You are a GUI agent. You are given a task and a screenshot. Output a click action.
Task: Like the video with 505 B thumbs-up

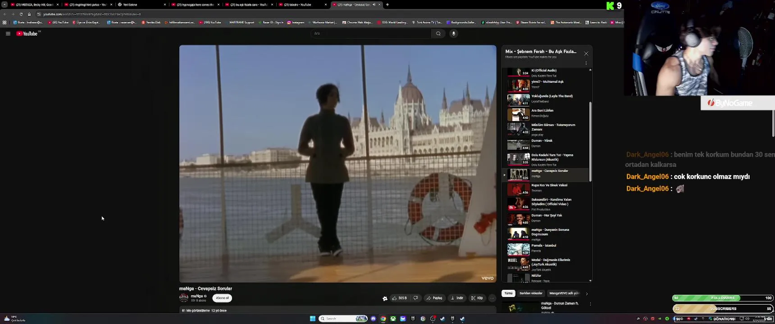(x=399, y=298)
